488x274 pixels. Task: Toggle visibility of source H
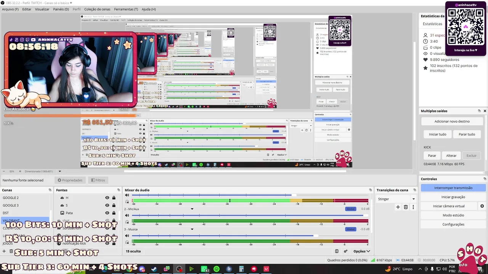point(107,198)
